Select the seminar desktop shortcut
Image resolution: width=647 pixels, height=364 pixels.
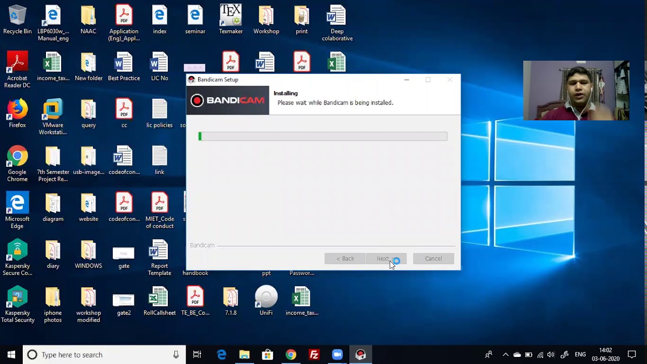(195, 20)
